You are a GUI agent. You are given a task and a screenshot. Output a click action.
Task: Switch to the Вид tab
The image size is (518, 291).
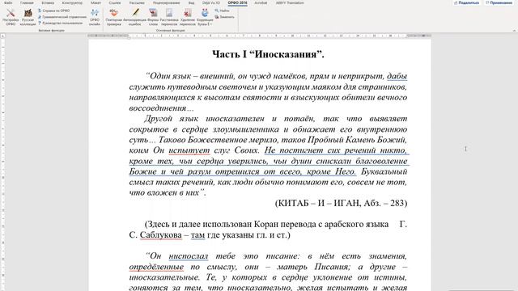point(191,2)
